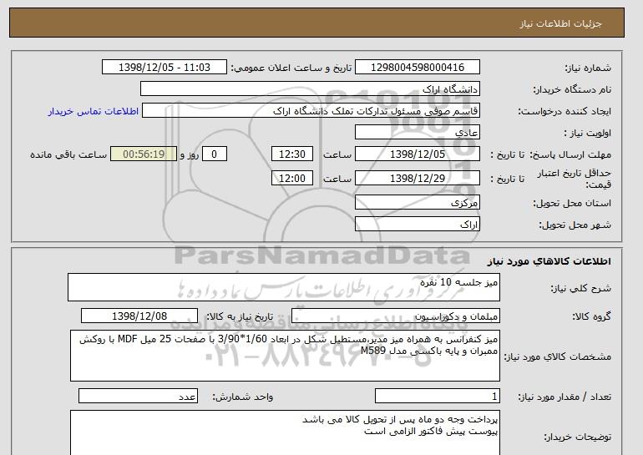
Task: Click the goods specification text area
Action: click(285, 356)
